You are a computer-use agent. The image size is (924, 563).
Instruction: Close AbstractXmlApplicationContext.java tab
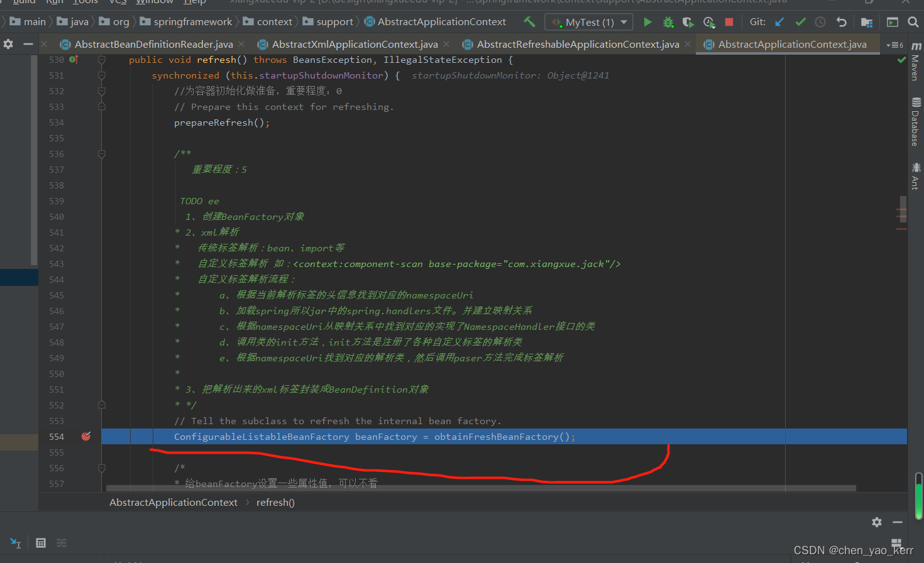tap(446, 44)
